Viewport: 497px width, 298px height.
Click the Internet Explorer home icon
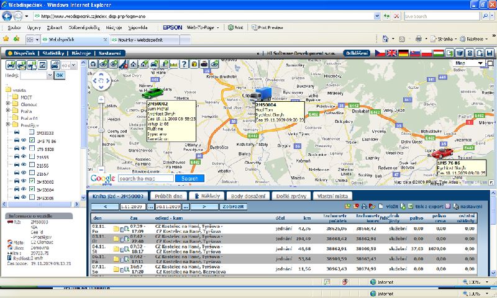pyautogui.click(x=385, y=39)
